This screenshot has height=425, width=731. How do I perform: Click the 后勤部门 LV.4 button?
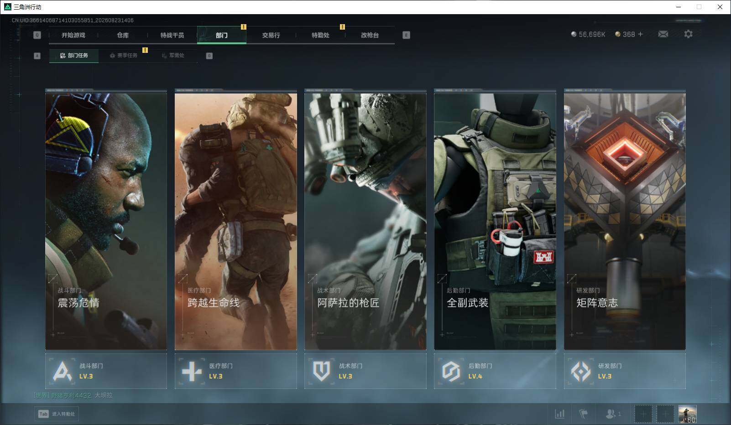[x=495, y=371]
